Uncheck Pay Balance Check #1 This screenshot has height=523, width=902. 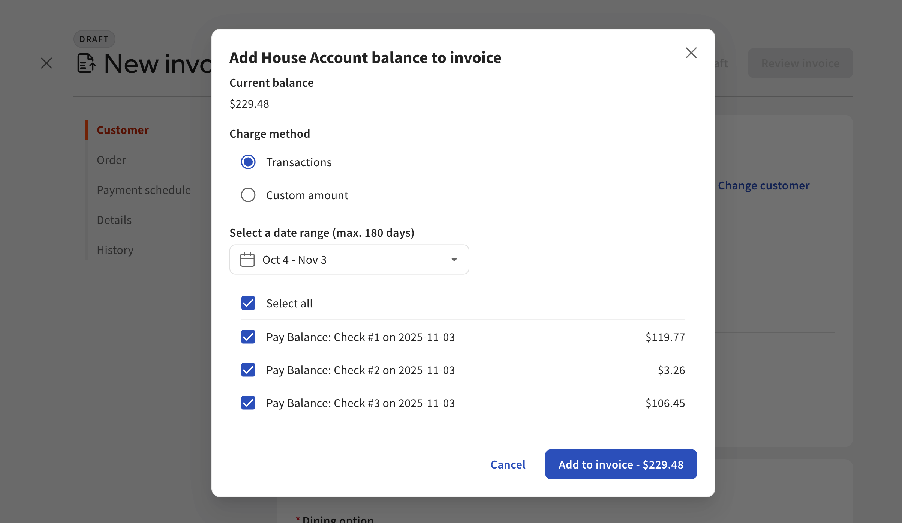click(248, 337)
